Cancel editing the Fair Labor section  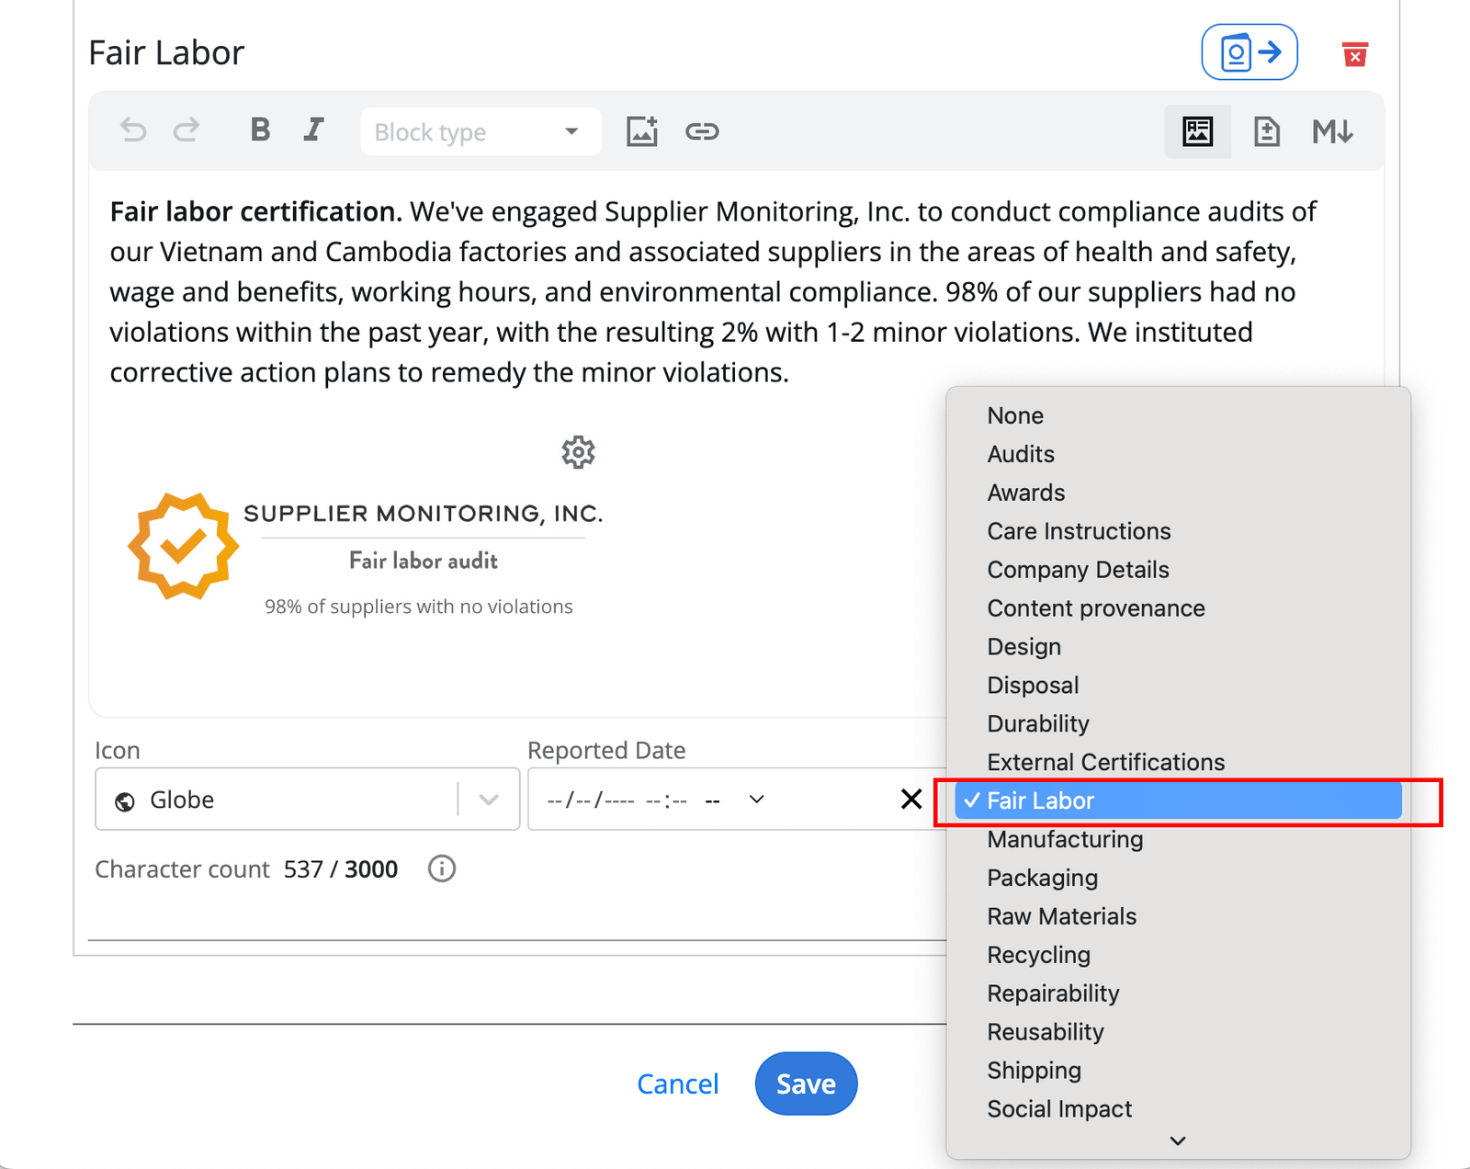coord(677,1084)
